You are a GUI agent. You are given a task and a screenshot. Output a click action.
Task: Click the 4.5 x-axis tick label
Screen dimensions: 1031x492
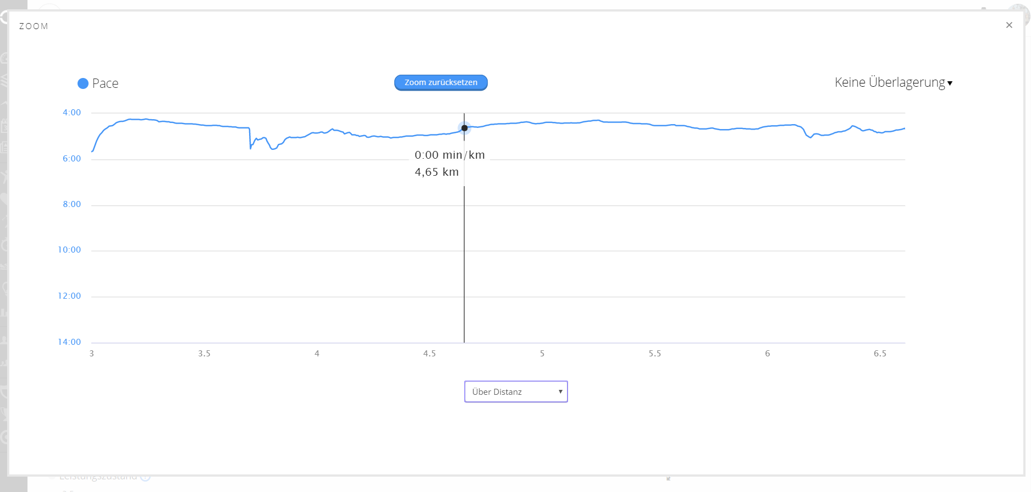click(x=429, y=354)
